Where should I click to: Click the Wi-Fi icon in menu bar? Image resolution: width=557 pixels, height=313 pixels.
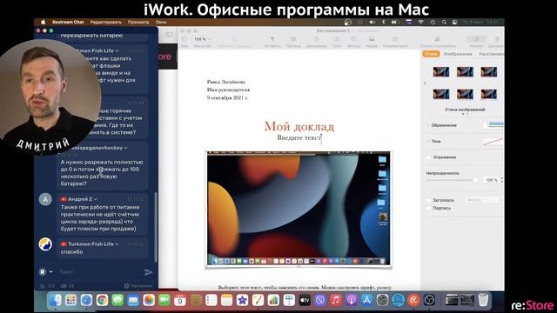[421, 22]
